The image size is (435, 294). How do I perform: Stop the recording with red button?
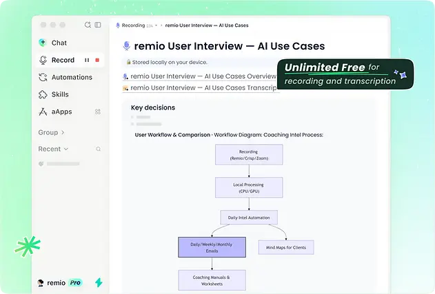(97, 60)
